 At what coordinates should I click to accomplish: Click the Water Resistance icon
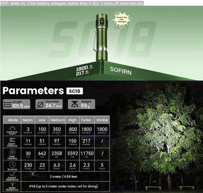coord(12,184)
